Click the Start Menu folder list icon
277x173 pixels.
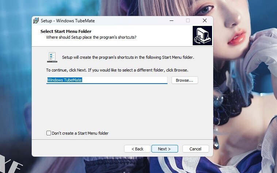point(52,57)
